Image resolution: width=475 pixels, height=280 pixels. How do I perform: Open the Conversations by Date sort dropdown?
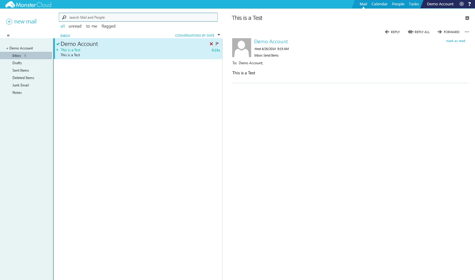[197, 36]
